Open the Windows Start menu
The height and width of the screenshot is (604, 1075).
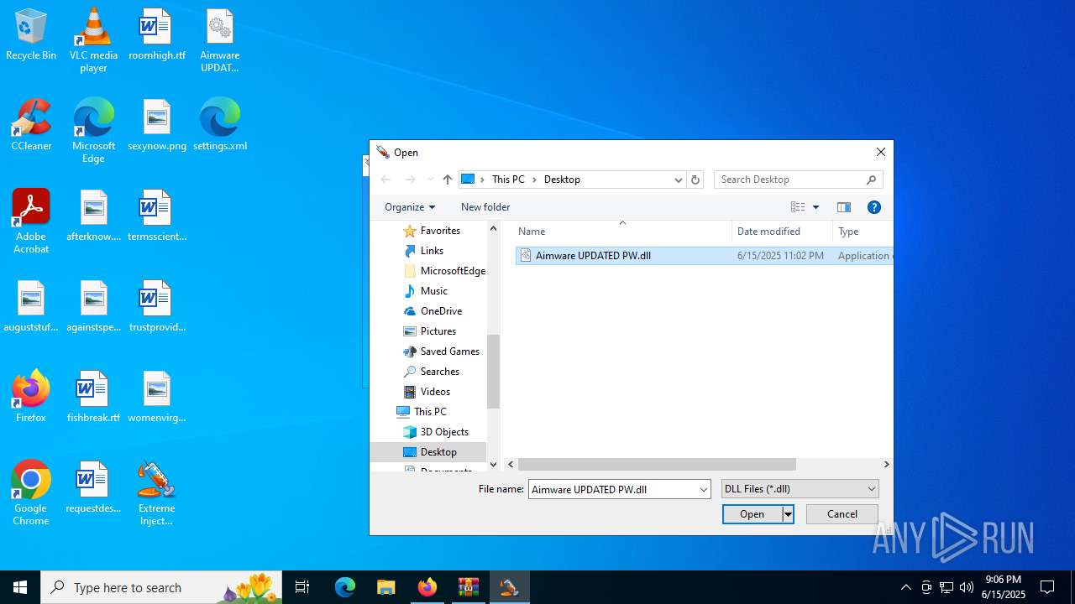pyautogui.click(x=20, y=587)
